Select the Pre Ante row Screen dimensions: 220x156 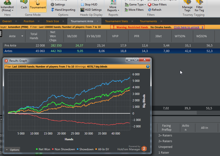pyautogui.click(x=111, y=46)
